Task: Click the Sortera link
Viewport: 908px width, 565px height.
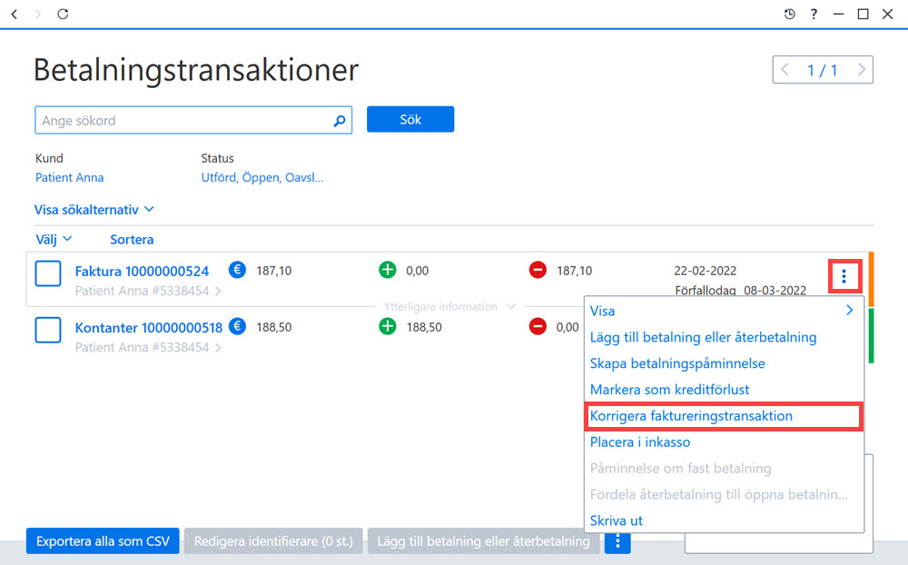Action: pos(132,239)
